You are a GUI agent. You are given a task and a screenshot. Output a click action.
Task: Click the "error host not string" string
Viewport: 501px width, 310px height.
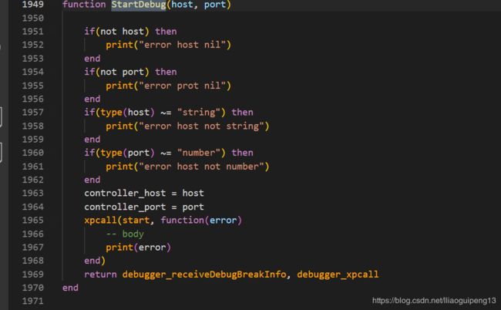tap(201, 126)
